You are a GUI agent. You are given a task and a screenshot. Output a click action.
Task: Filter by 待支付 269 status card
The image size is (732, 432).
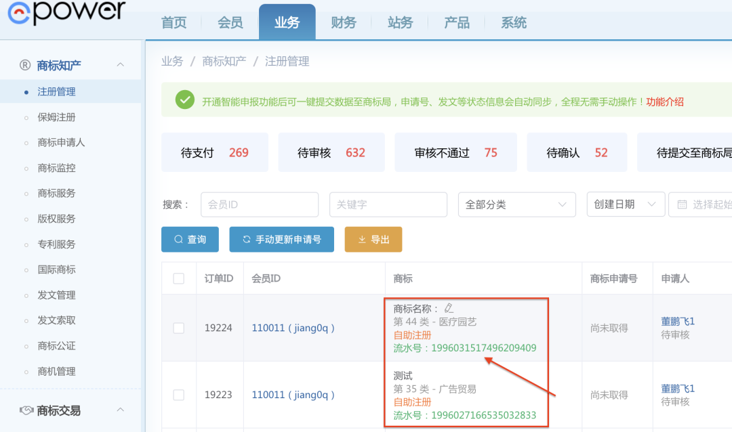coord(215,152)
